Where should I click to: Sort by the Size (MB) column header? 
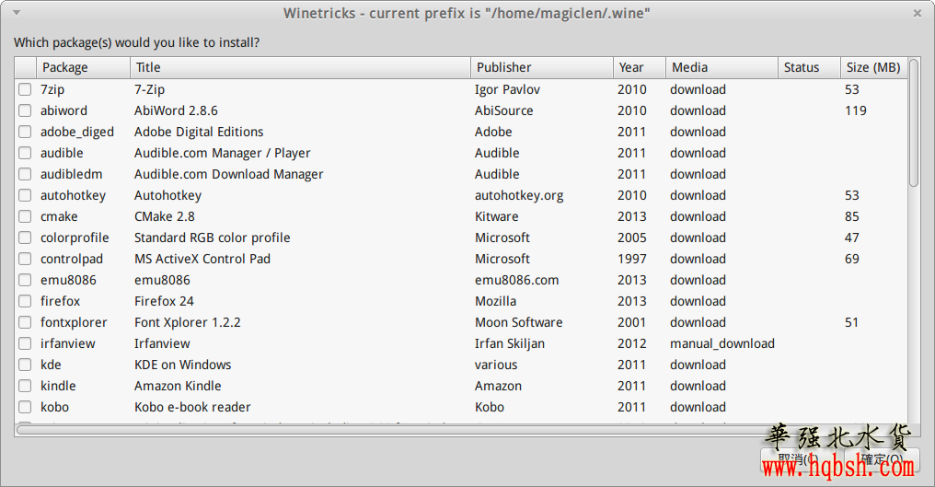(x=873, y=67)
